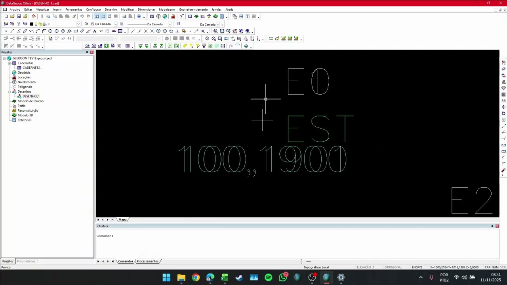Click the Home house icon
Image resolution: width=507 pixels, height=285 pixels.
[x=34, y=16]
